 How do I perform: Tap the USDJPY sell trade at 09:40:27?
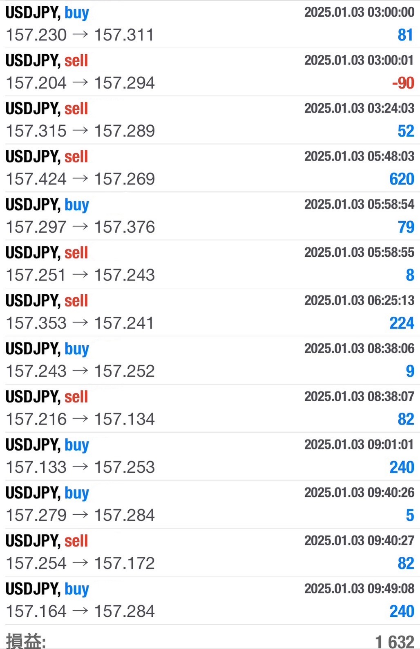pyautogui.click(x=210, y=552)
